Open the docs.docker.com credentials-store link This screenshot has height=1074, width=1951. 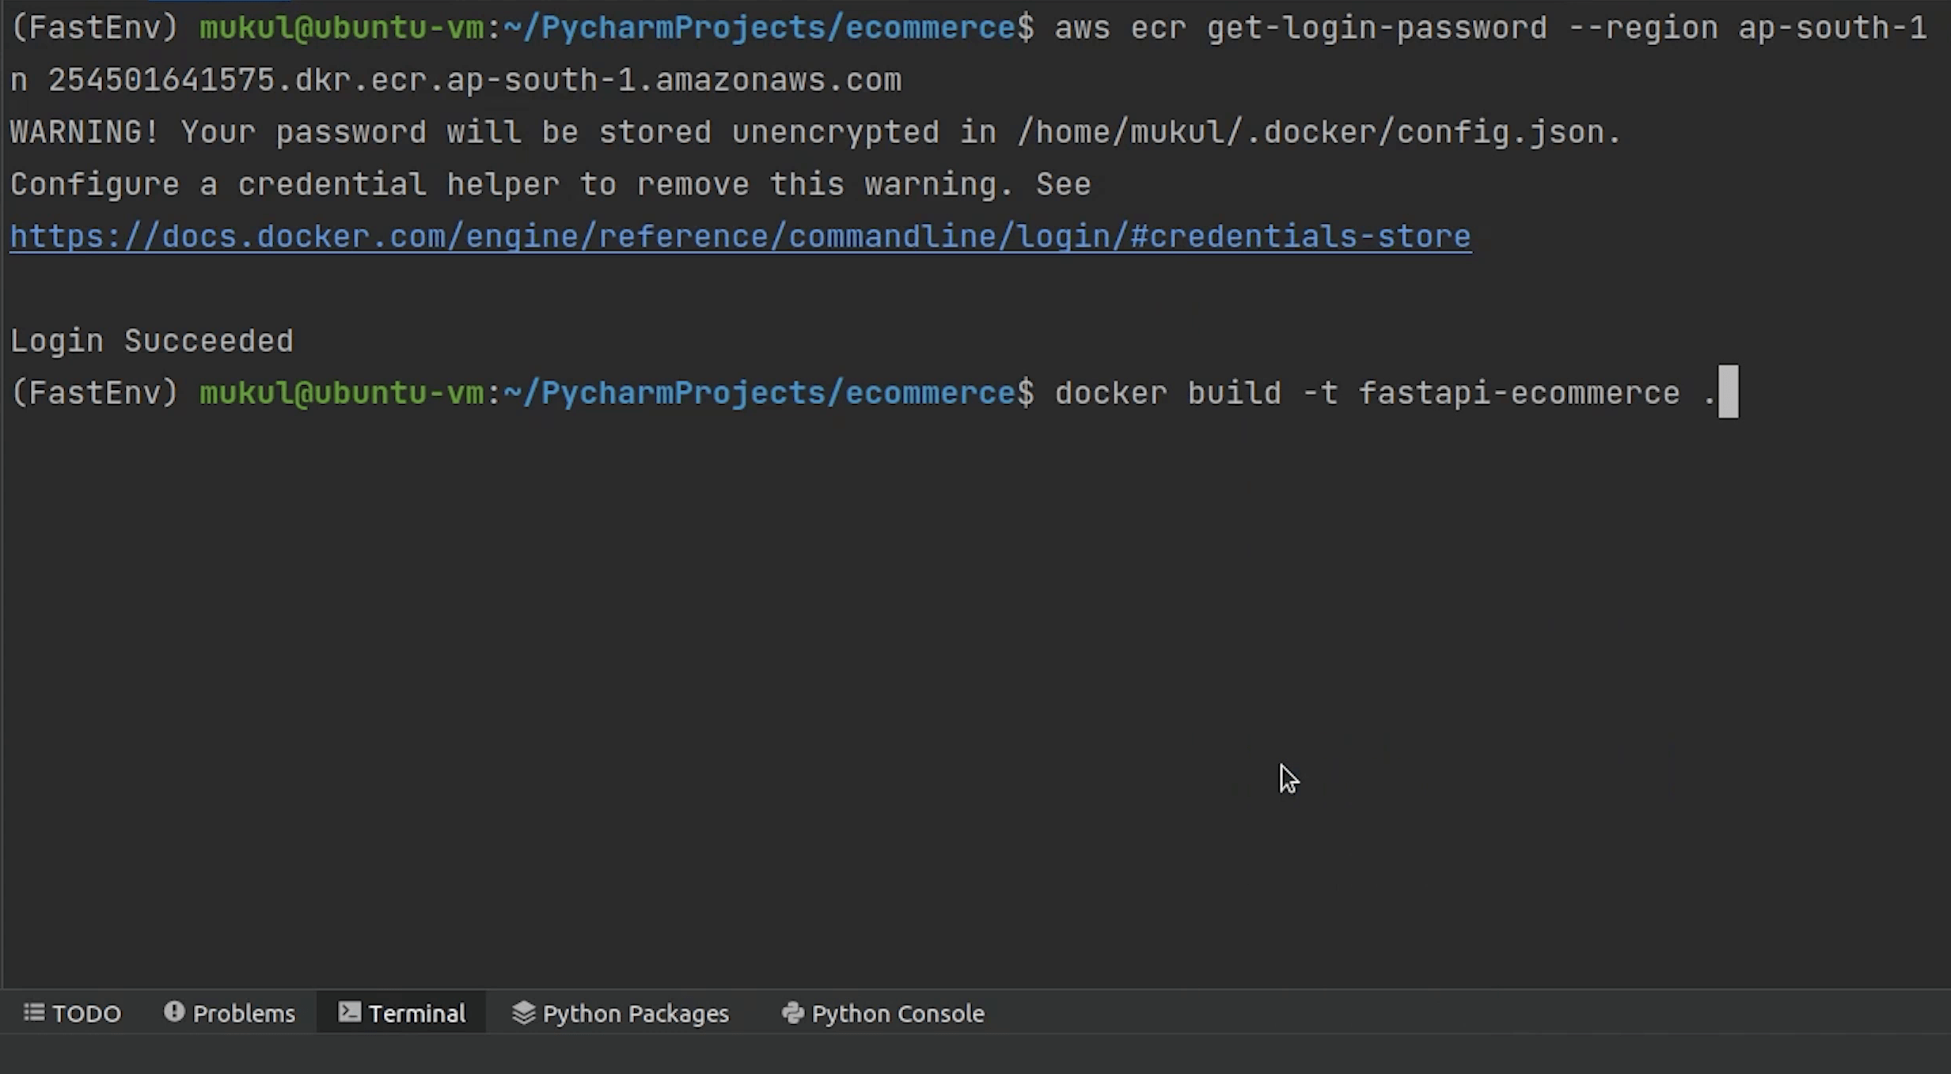740,236
